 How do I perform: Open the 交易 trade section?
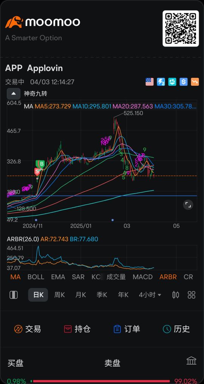(28, 329)
